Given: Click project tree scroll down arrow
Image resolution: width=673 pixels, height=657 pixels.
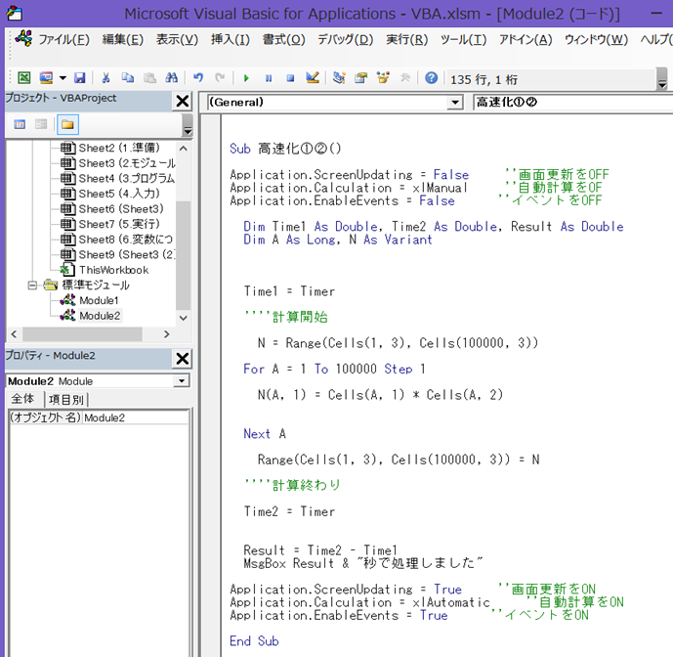Looking at the screenshot, I should click(x=184, y=318).
